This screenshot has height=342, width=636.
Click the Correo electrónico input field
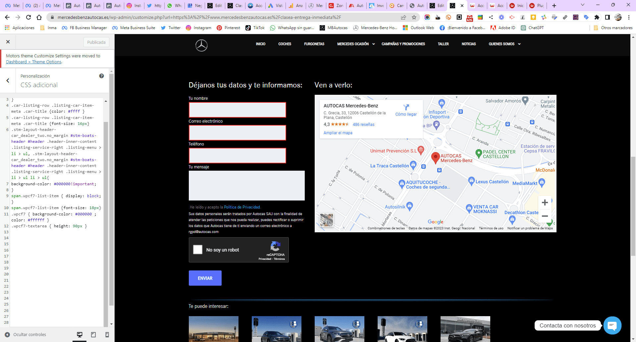(238, 133)
